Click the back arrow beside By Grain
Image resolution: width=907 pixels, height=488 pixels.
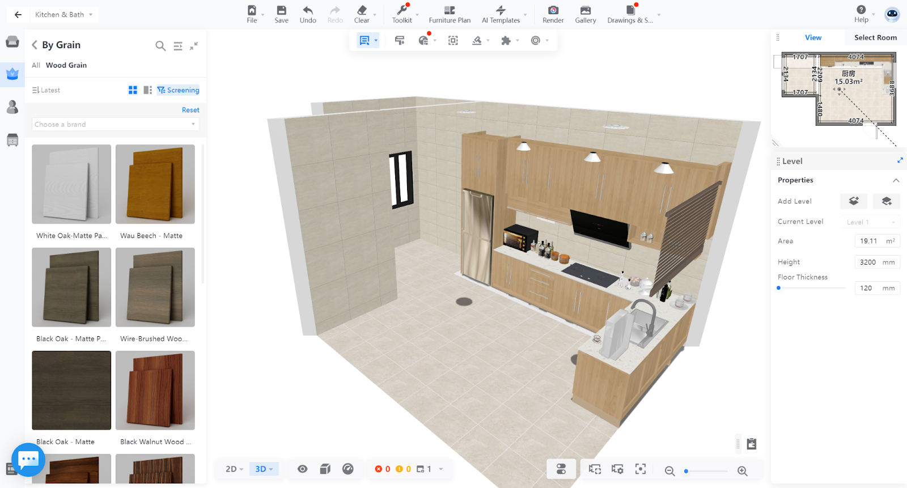point(35,45)
